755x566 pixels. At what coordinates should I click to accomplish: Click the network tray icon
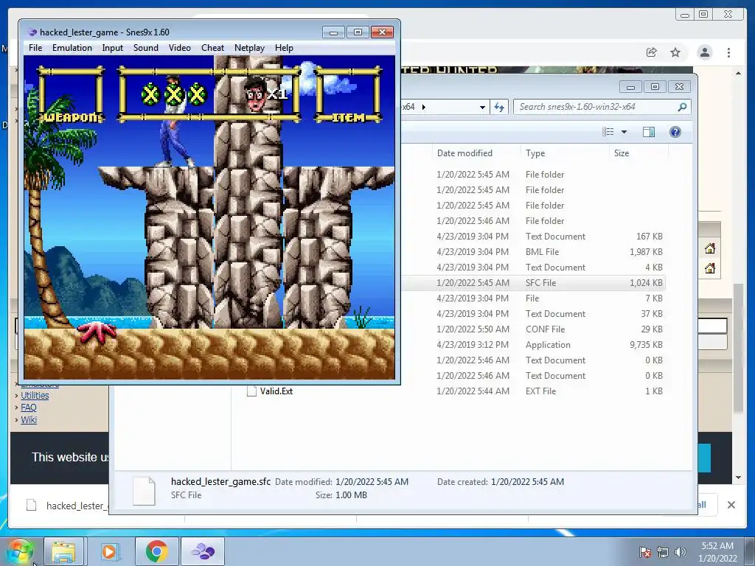(x=663, y=552)
